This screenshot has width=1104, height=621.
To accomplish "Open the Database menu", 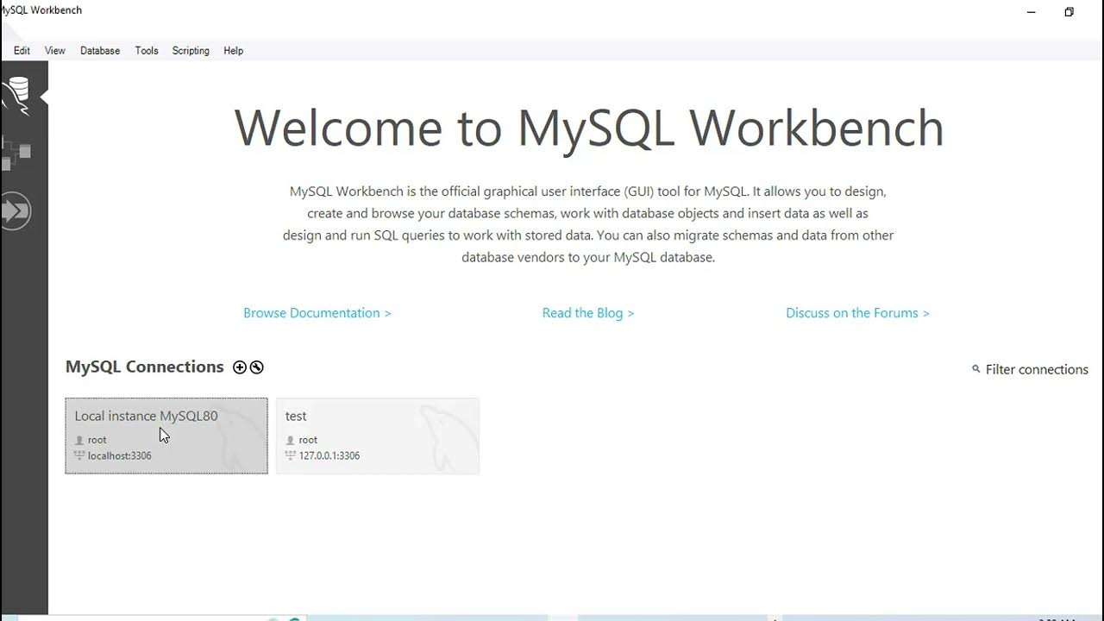I will [100, 51].
